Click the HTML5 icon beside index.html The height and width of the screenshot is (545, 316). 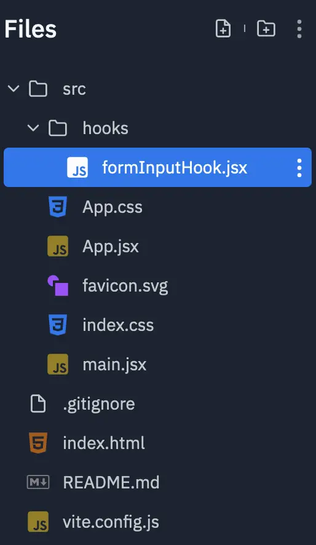[x=38, y=443]
